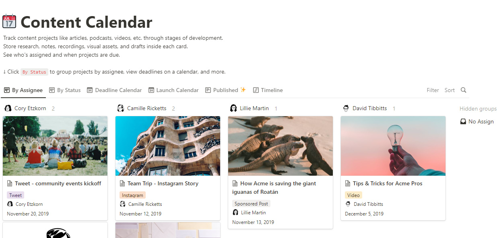Click document icon on Team Trip card
The width and height of the screenshot is (497, 238).
coord(123,183)
